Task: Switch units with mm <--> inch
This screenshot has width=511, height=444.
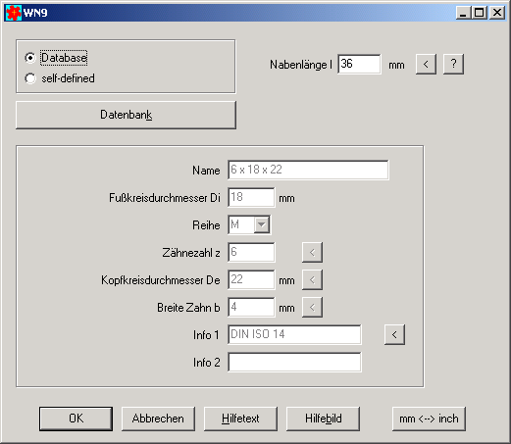Action: (429, 419)
